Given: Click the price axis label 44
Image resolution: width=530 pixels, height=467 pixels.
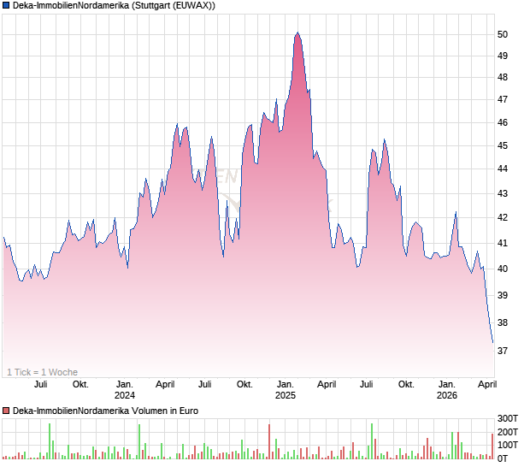Looking at the screenshot, I should point(503,168).
